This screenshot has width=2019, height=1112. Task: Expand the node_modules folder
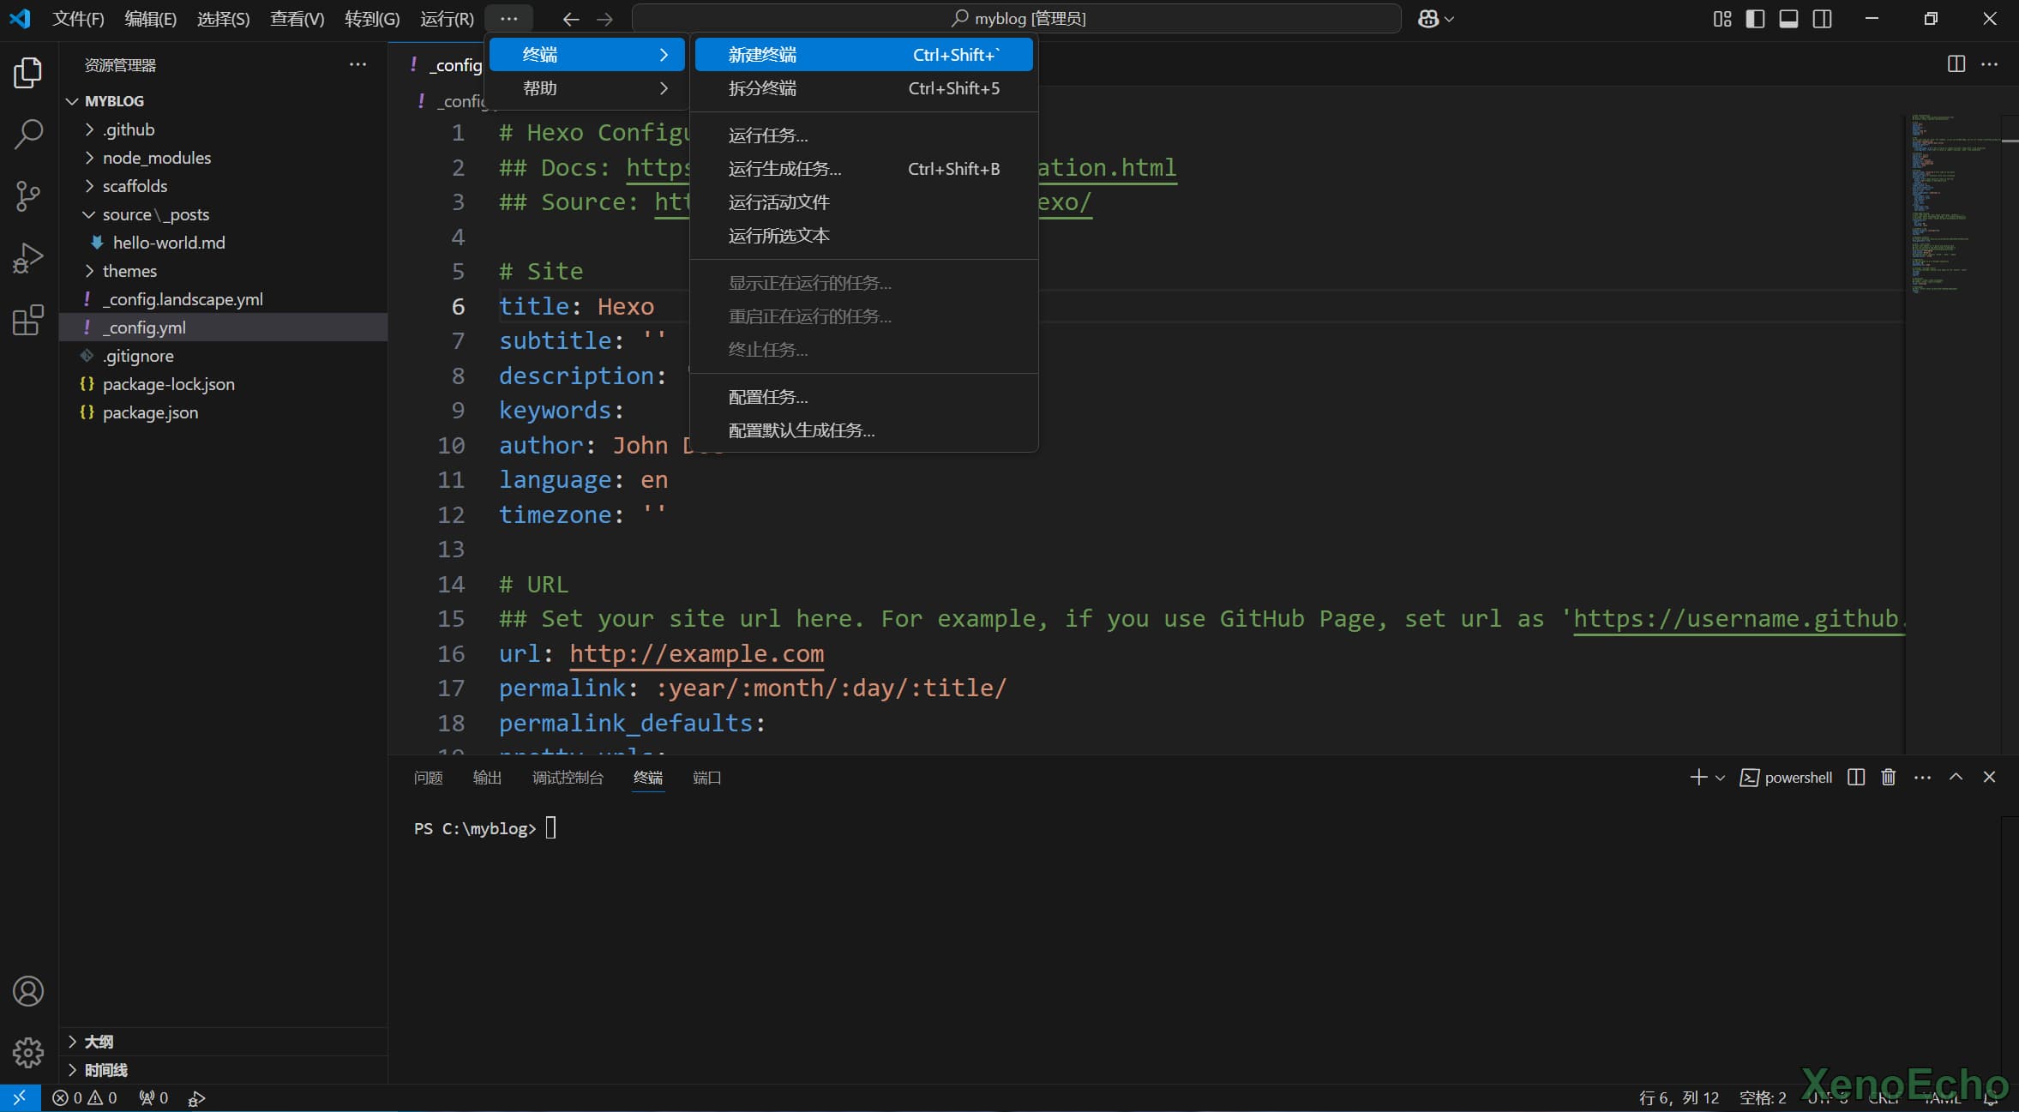click(156, 158)
